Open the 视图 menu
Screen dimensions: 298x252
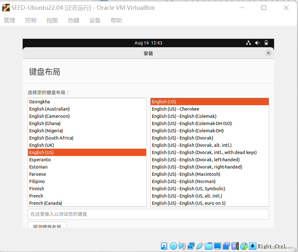pyautogui.click(x=52, y=20)
